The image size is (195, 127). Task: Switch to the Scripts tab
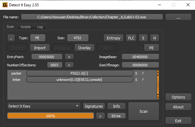(x=26, y=27)
